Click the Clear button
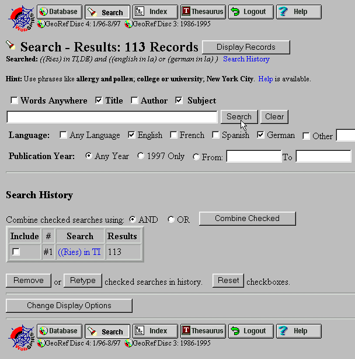Image resolution: width=355 pixels, height=359 pixels. (x=274, y=117)
